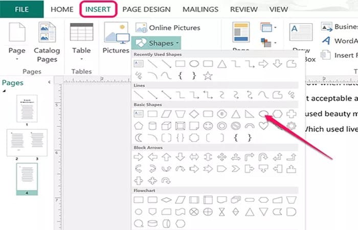The width and height of the screenshot is (358, 230).
Task: Choose the Chevron block arrow
Action: click(x=236, y=169)
